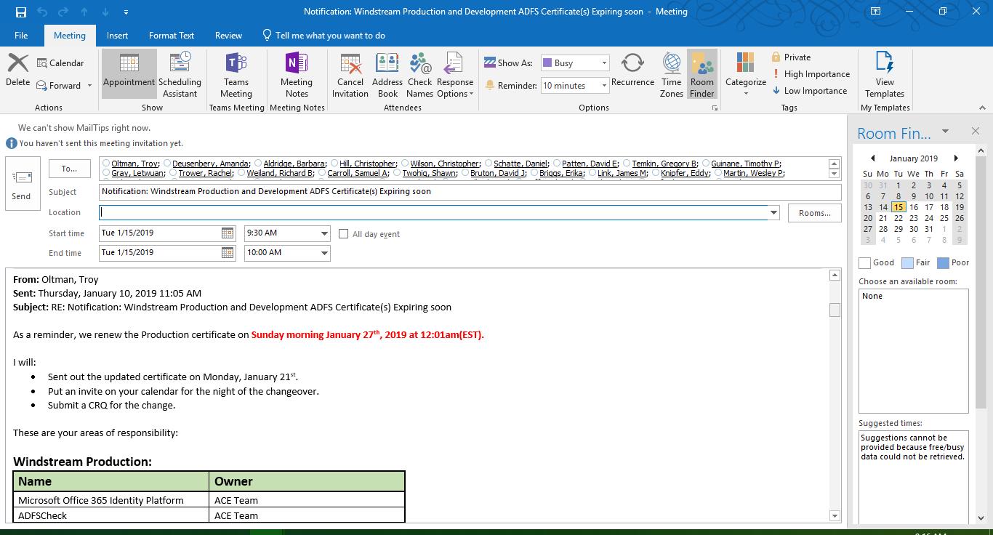Apply a category with Categorize
Viewport: 993px width, 535px height.
(745, 75)
